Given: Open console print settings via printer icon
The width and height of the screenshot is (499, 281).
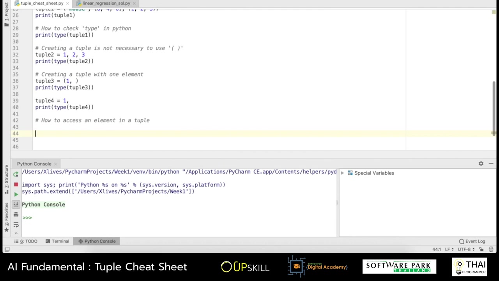Looking at the screenshot, I should pos(16,214).
